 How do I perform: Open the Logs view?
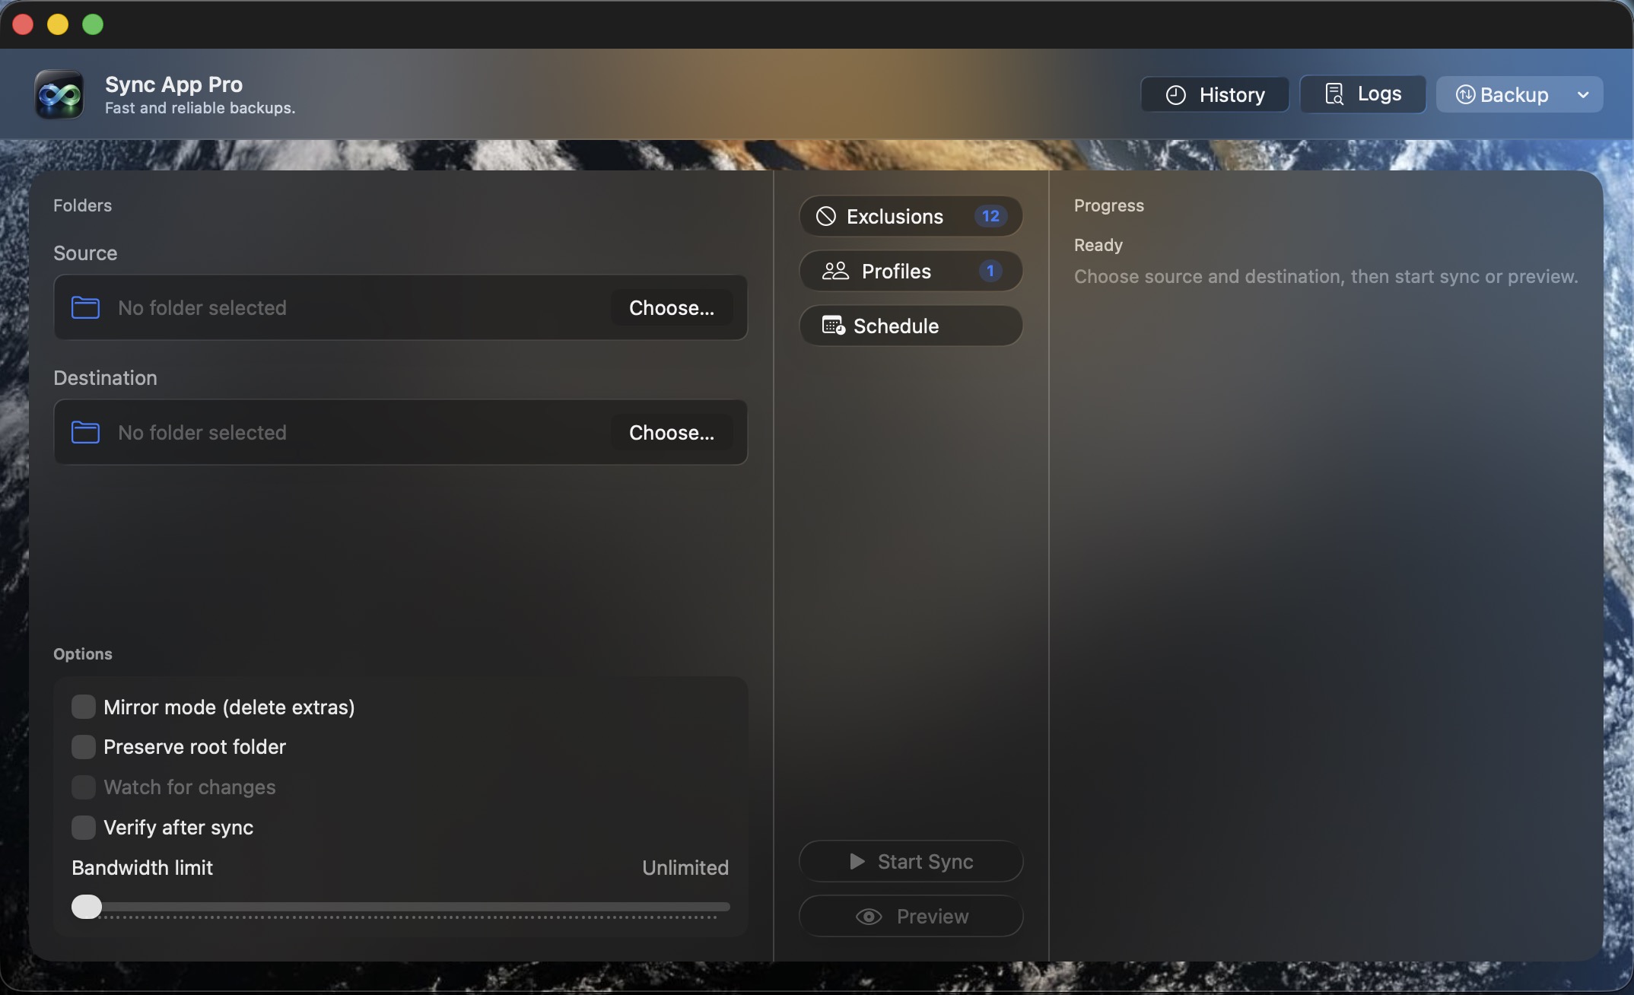click(x=1362, y=94)
